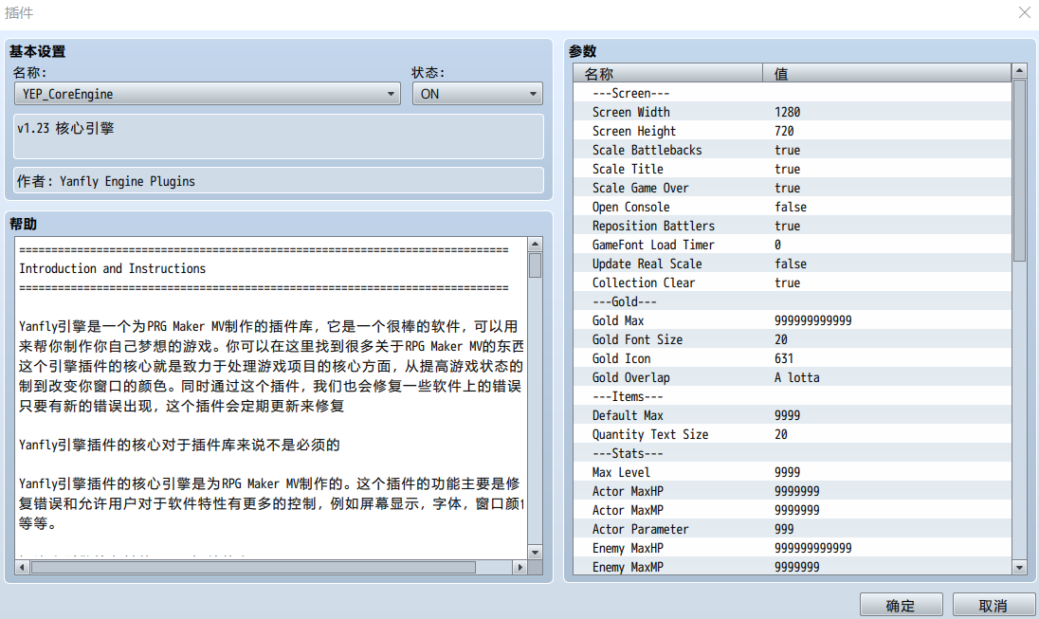
Task: Select the Scale Battlebacks parameter
Action: click(793, 150)
